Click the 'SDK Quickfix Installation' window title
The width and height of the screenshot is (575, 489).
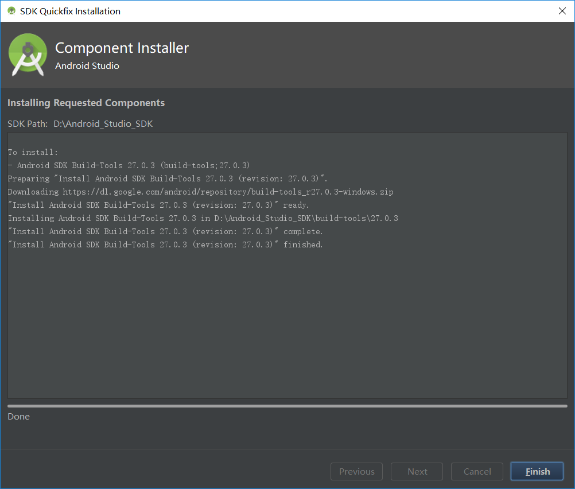70,11
